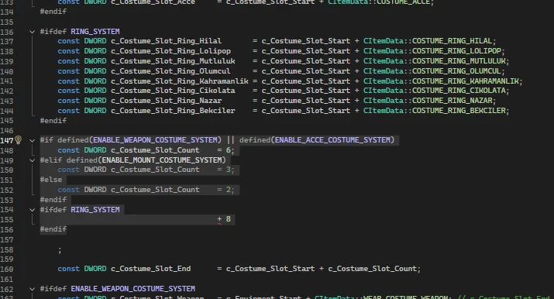Click the #endif directive on line 134
Image resolution: width=554 pixels, height=299 pixels.
coord(53,12)
